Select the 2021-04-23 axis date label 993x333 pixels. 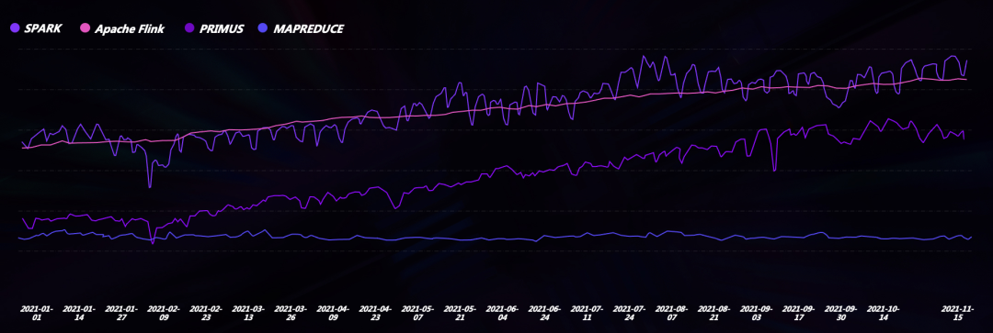click(x=375, y=314)
